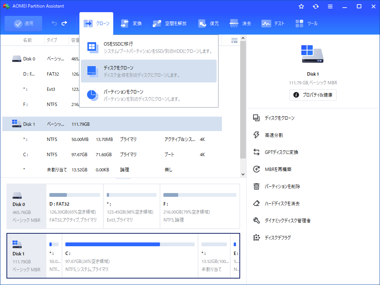Select Disk 1 row in the list
Image resolution: width=380 pixels, height=285 pixels.
[112, 124]
